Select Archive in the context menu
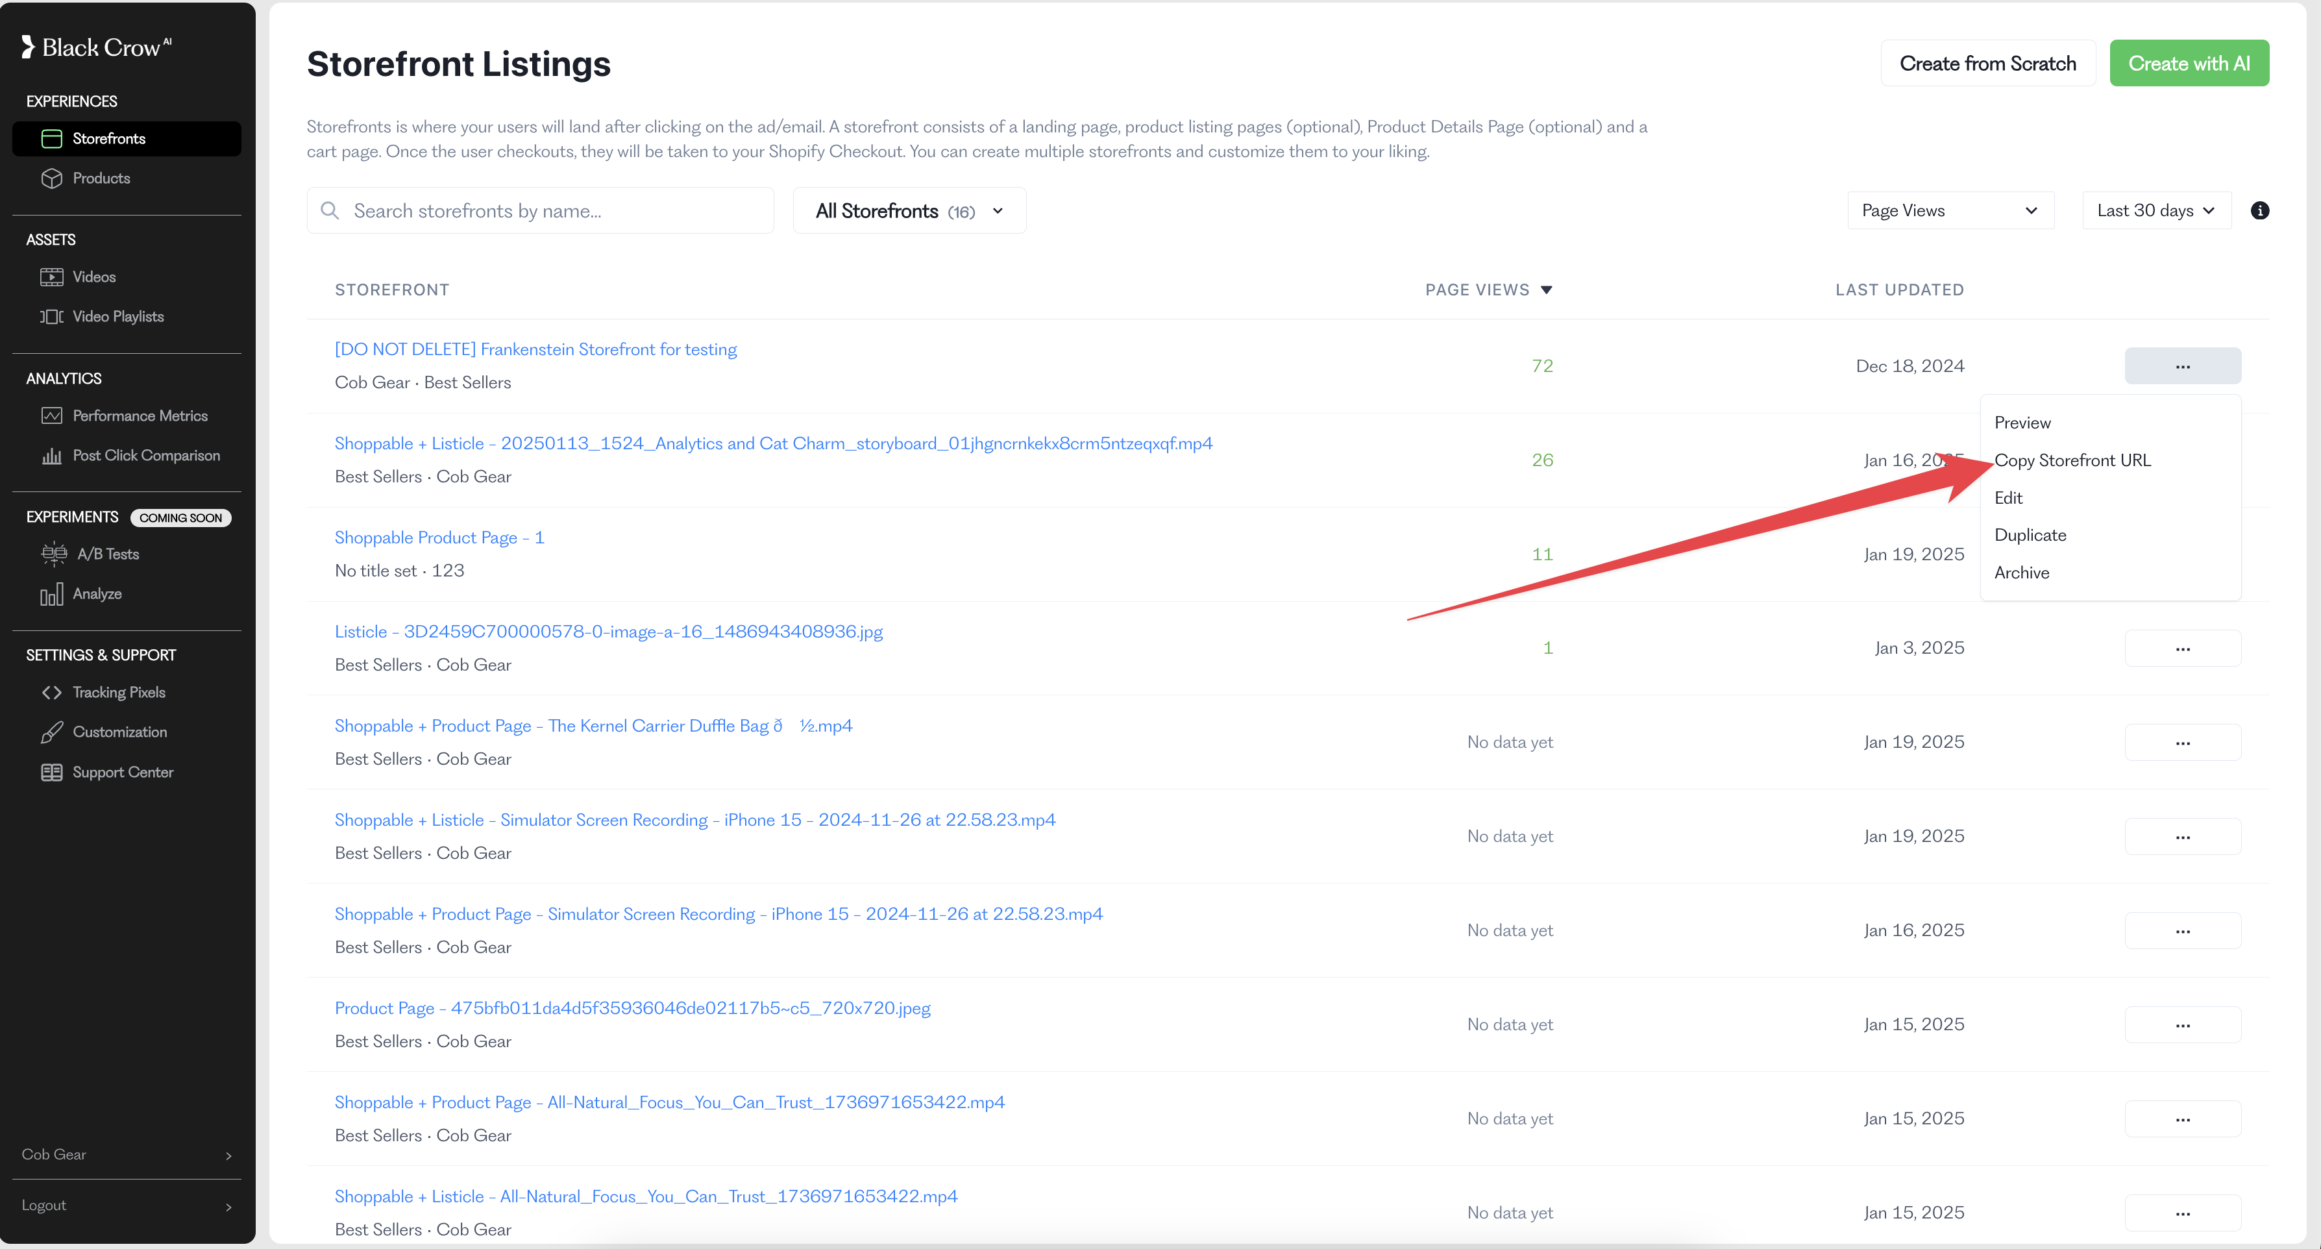Viewport: 2321px width, 1249px height. pyautogui.click(x=2021, y=573)
